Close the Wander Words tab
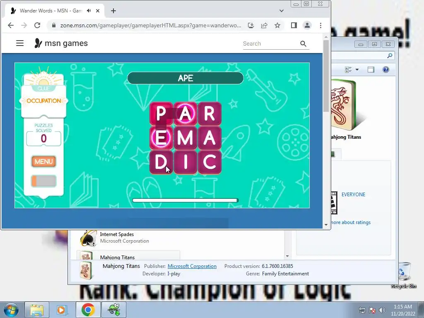Image resolution: width=424 pixels, height=318 pixels. (x=98, y=10)
